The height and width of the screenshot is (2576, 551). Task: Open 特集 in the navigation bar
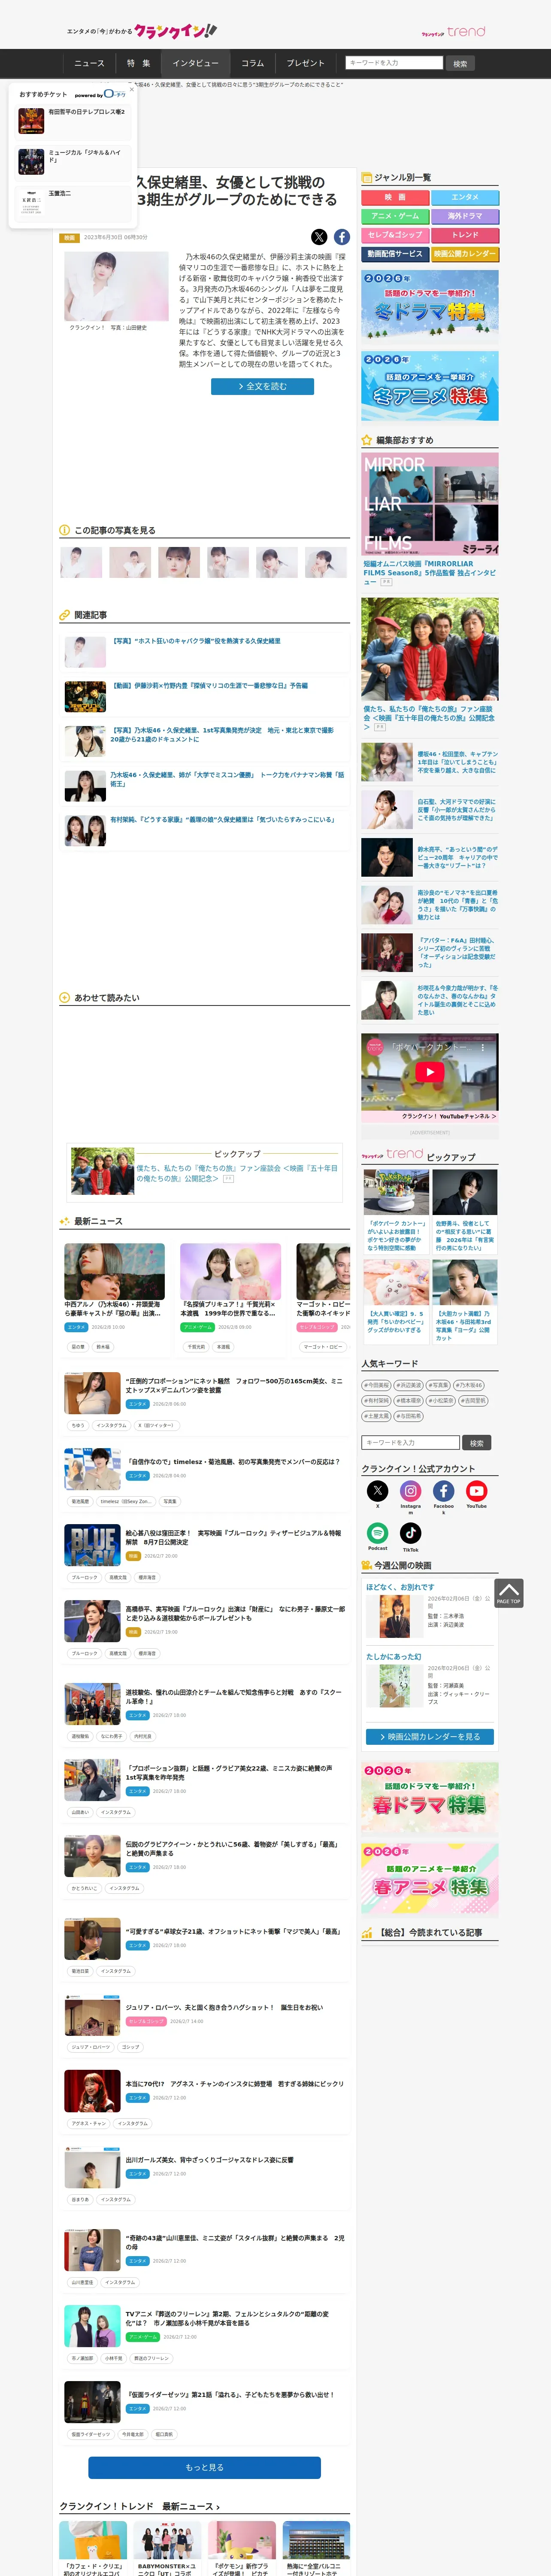[x=138, y=63]
